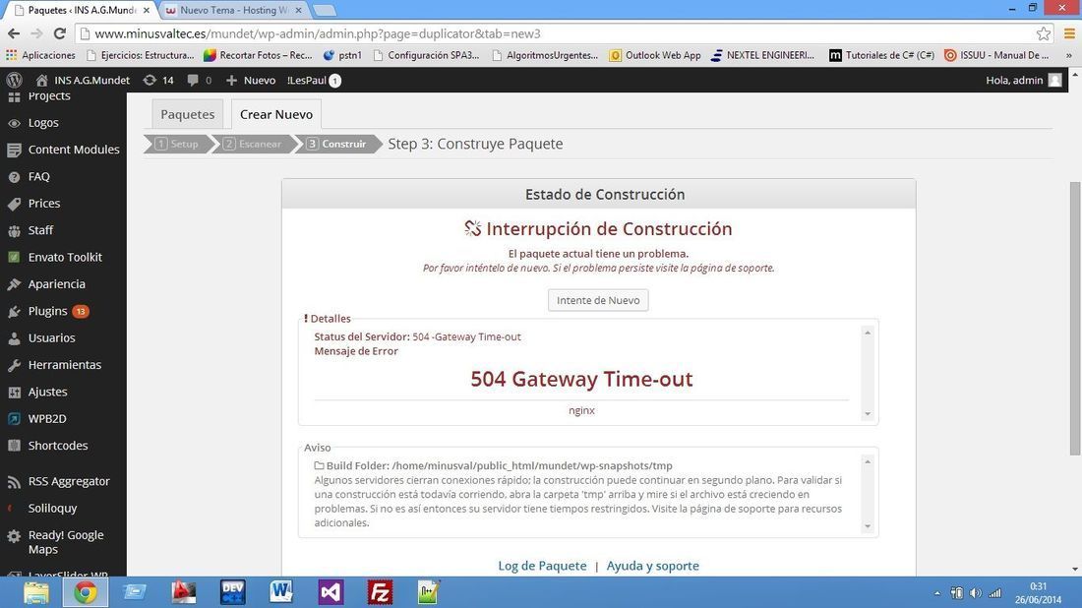1082x608 pixels.
Task: Open the Ayuda y soporte link
Action: [x=653, y=566]
